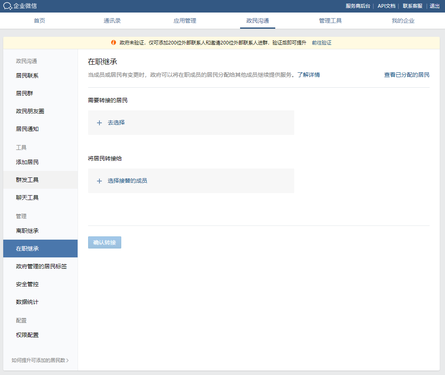Open 政府管理的居民标签 sidebar item
The height and width of the screenshot is (375, 445).
coord(40,266)
